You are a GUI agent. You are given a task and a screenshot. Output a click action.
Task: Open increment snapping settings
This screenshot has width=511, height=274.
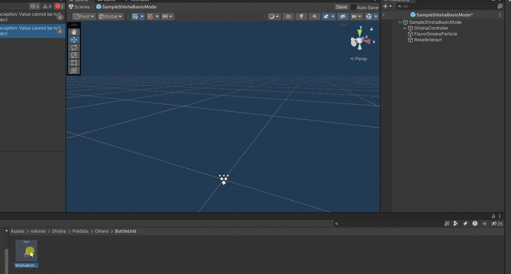[167, 16]
